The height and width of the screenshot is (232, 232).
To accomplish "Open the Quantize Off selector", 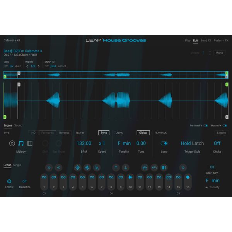I will coord(25,181).
